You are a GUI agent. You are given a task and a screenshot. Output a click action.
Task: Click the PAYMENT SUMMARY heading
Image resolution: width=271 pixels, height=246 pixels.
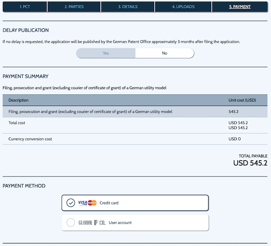[25, 76]
